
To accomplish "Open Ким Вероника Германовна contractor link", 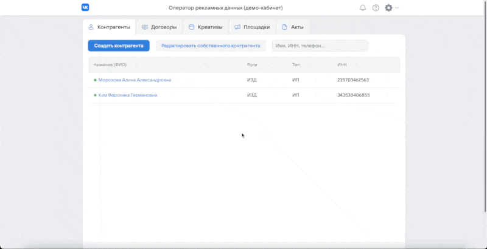I will tap(128, 95).
